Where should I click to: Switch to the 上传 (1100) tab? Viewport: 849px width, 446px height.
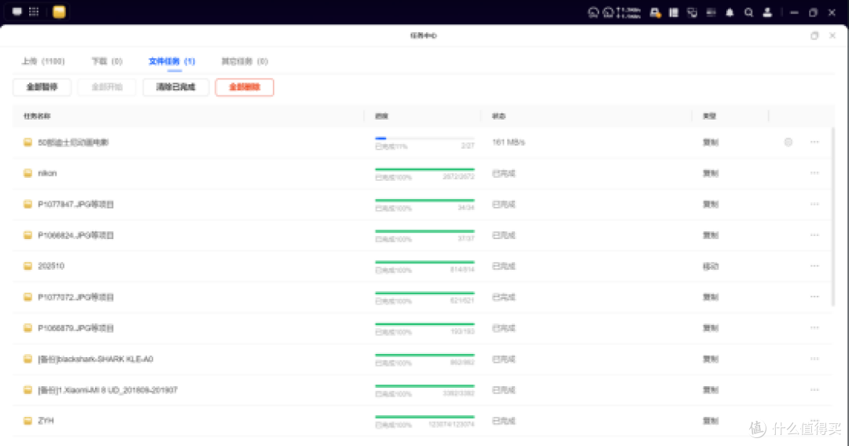point(42,61)
